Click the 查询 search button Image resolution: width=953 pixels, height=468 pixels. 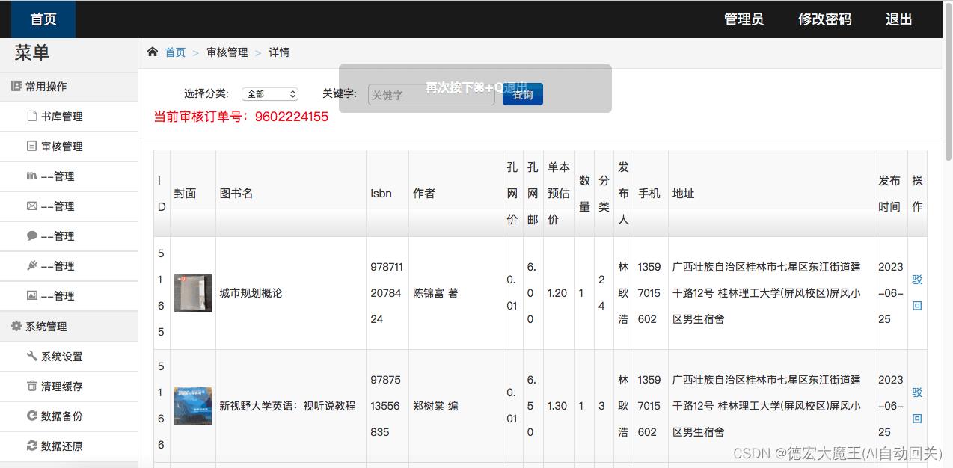tap(522, 94)
